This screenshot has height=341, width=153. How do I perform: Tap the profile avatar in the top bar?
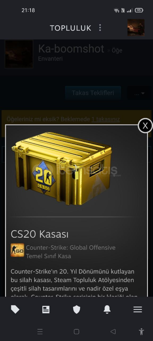[x=136, y=27]
